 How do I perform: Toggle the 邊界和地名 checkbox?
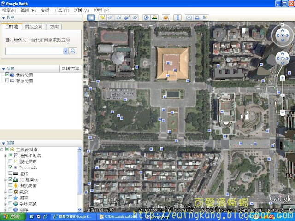11,155
